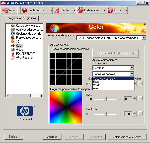Click the Perfiles person icon
The width and height of the screenshot is (150, 143).
click(x=57, y=10)
